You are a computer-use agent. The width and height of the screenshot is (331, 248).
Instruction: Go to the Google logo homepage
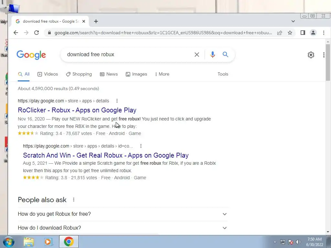pos(31,55)
